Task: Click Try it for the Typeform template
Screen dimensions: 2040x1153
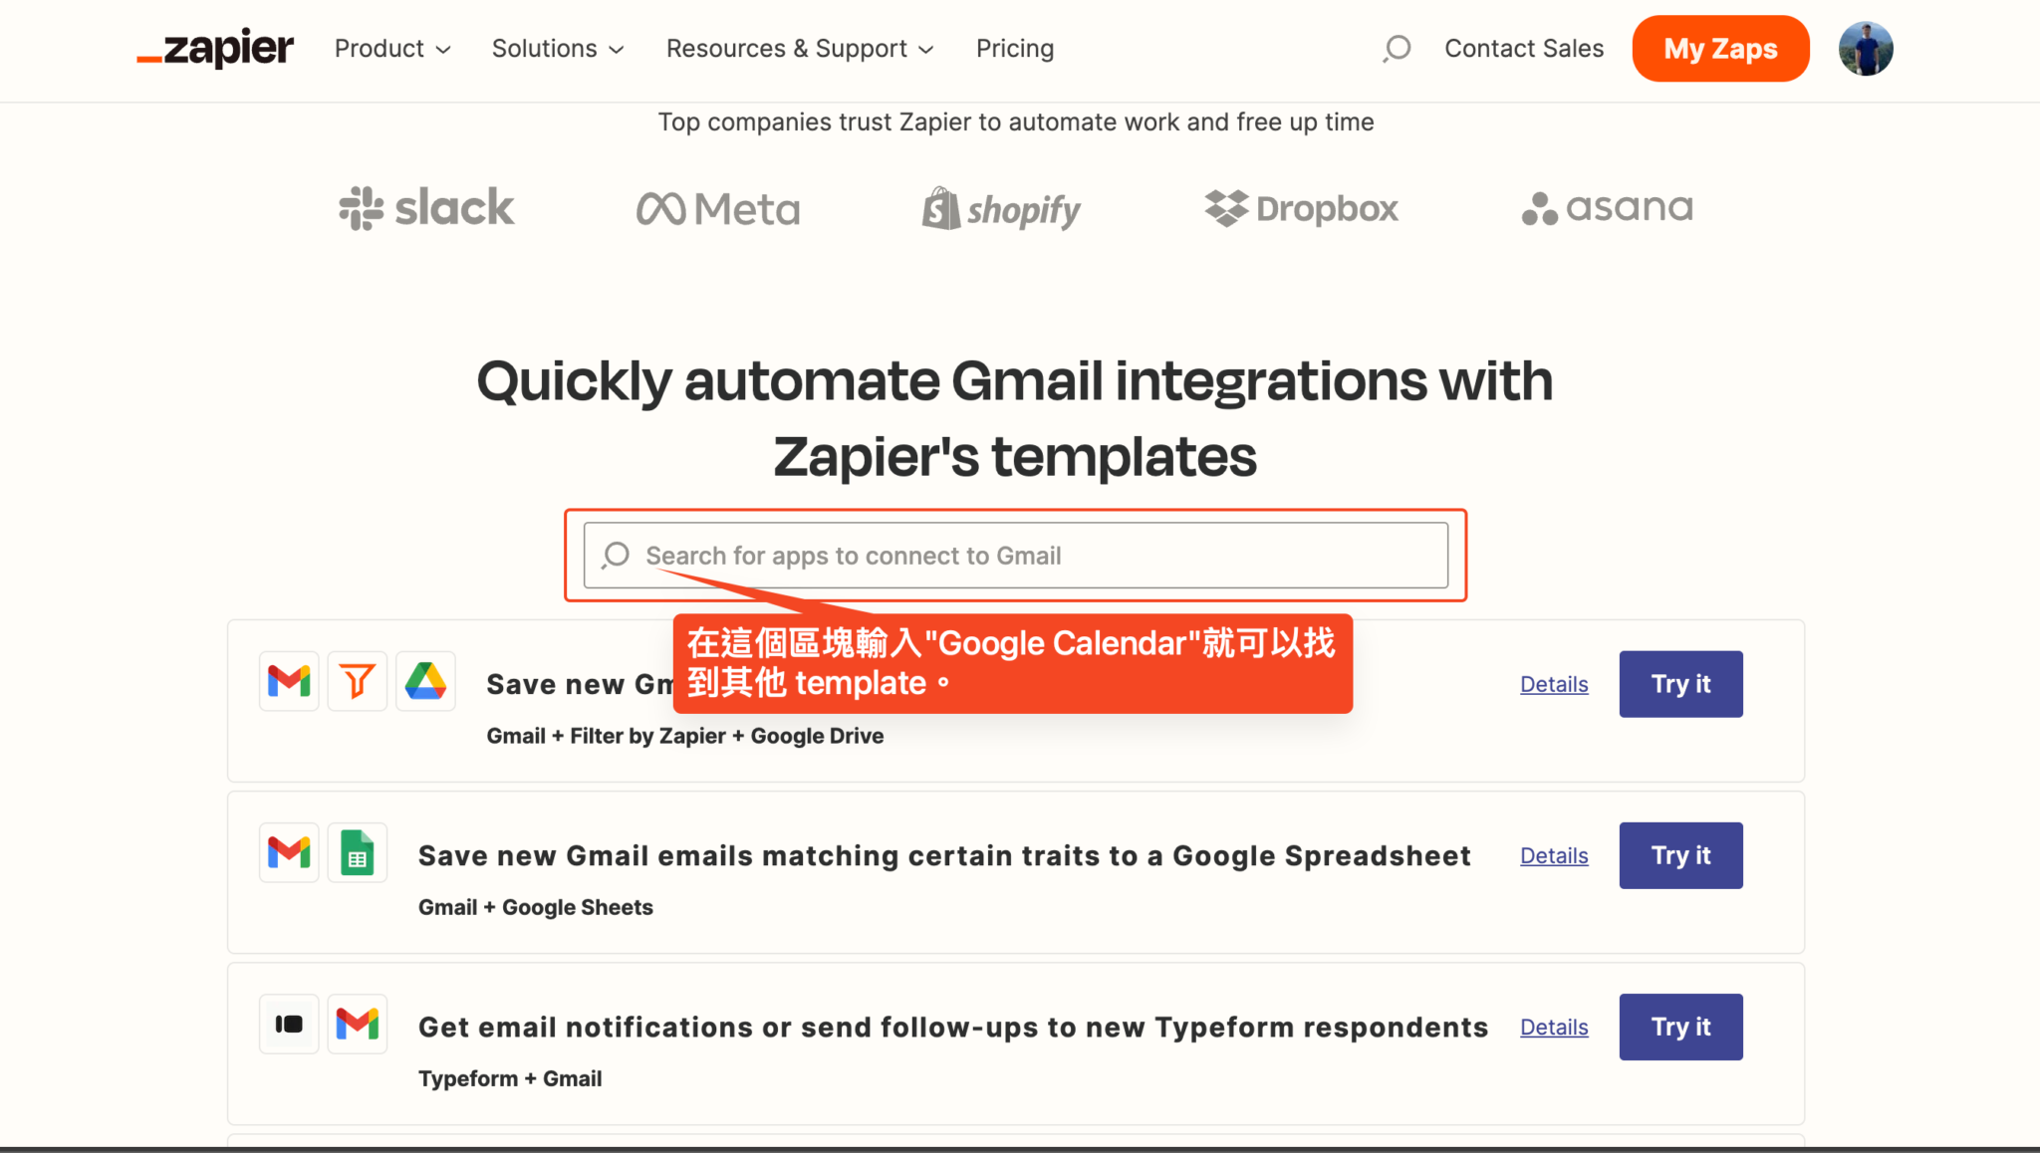Action: [x=1680, y=1027]
